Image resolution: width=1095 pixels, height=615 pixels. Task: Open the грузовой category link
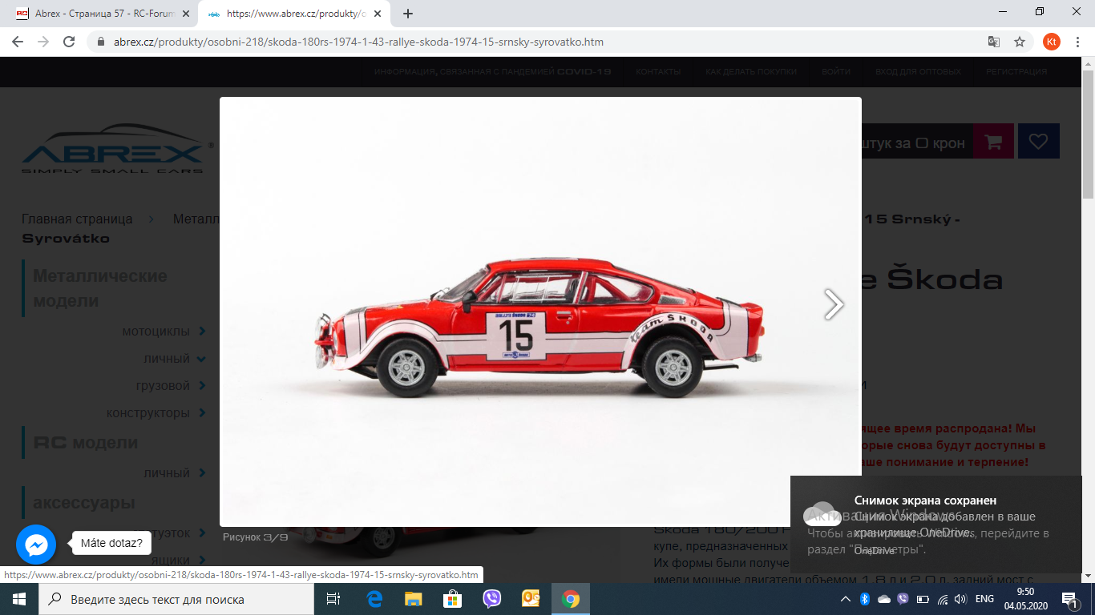click(x=164, y=385)
